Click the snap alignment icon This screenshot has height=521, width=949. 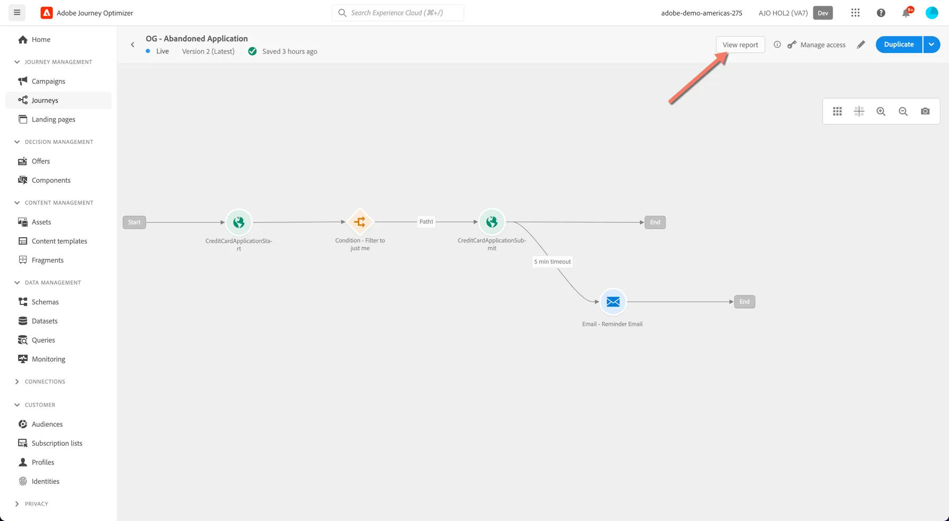click(x=859, y=111)
